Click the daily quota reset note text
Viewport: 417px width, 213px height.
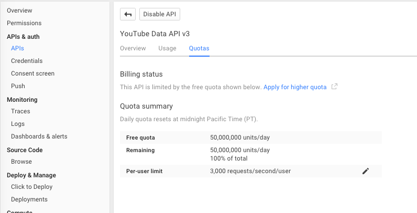pyautogui.click(x=189, y=119)
